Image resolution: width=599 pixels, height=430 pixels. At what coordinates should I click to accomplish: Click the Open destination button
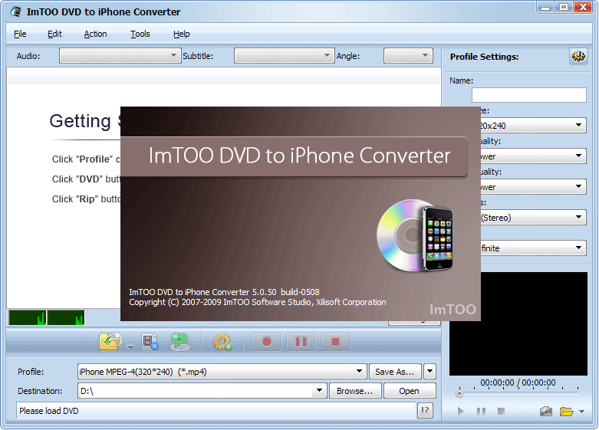pyautogui.click(x=410, y=391)
